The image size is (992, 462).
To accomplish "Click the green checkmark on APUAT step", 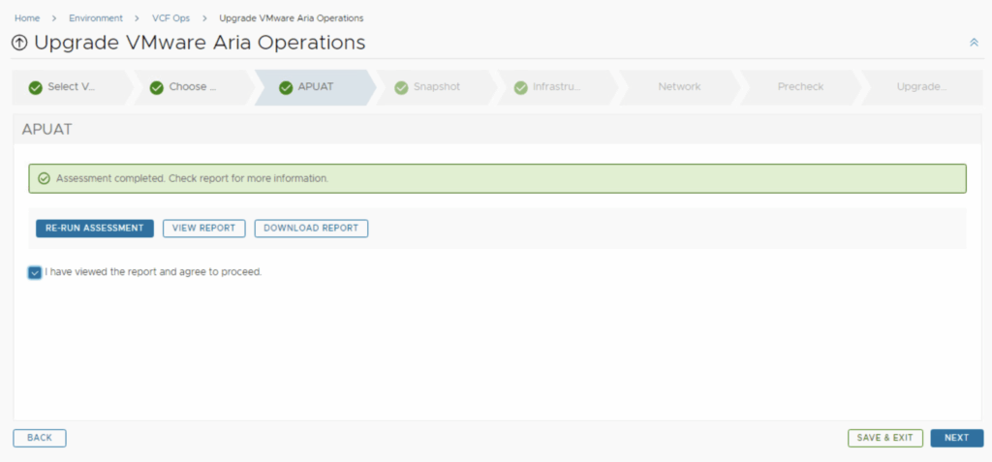I will (286, 87).
